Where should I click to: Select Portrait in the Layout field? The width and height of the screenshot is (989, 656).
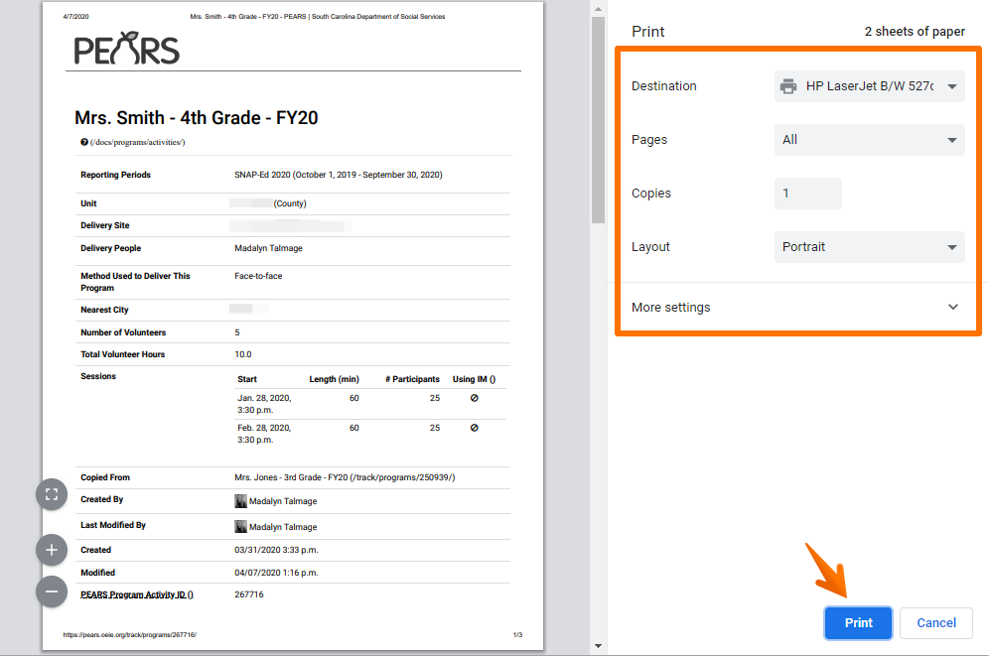[869, 246]
